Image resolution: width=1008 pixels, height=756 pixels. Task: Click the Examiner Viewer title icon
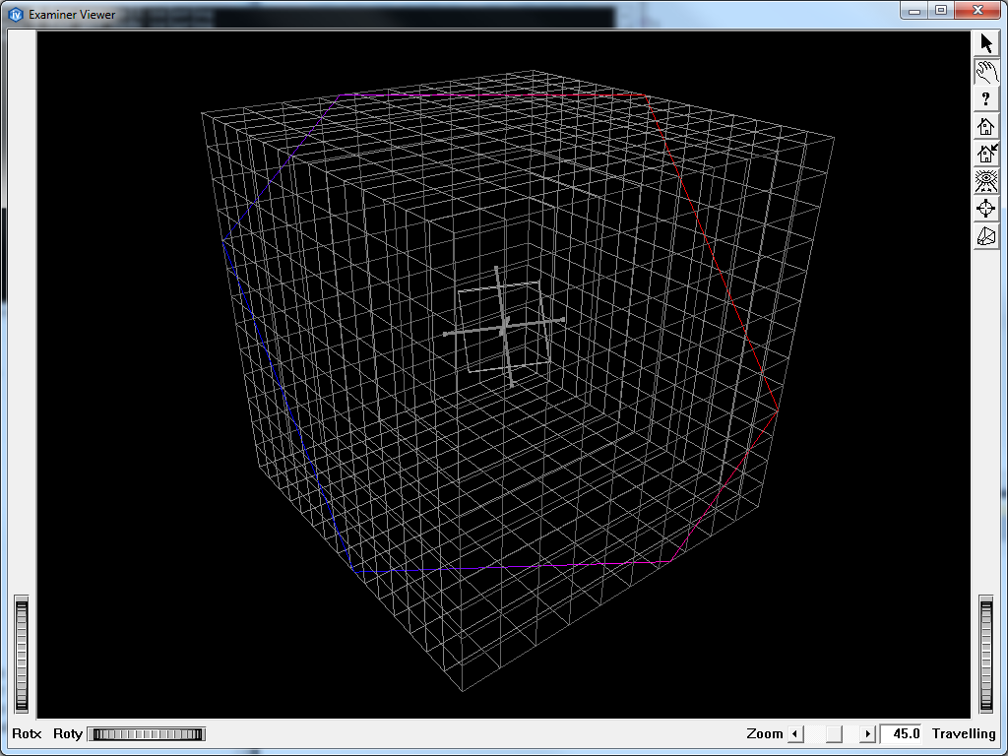coord(16,14)
